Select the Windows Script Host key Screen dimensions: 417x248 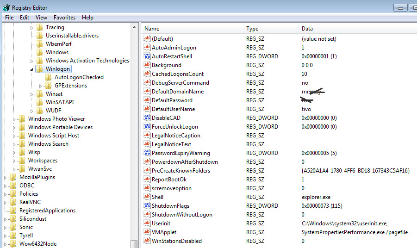[x=54, y=136]
